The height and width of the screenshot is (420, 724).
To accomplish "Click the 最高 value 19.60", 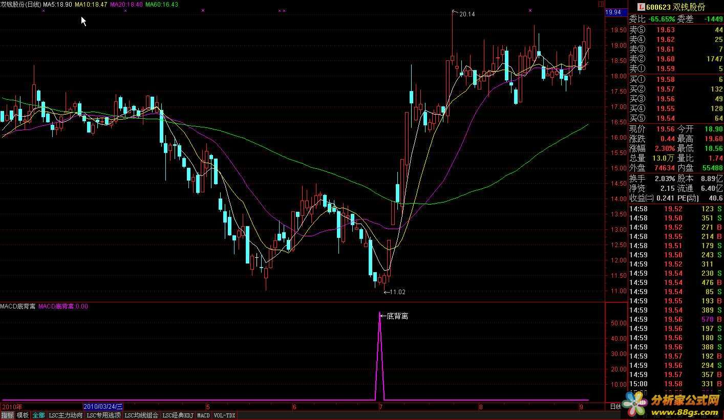I will (x=713, y=139).
